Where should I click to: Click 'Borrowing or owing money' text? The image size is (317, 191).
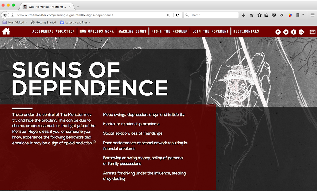click(126, 158)
